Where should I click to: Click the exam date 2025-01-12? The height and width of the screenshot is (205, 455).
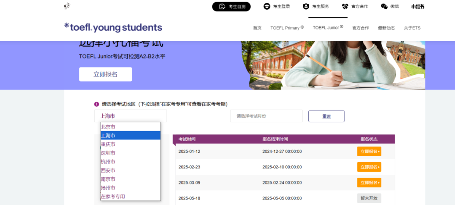click(x=189, y=151)
